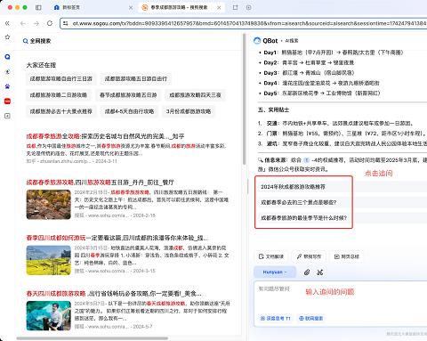The width and height of the screenshot is (427, 341).
Task: Open the Baidu paw sidebar icon
Action: (x=7, y=86)
